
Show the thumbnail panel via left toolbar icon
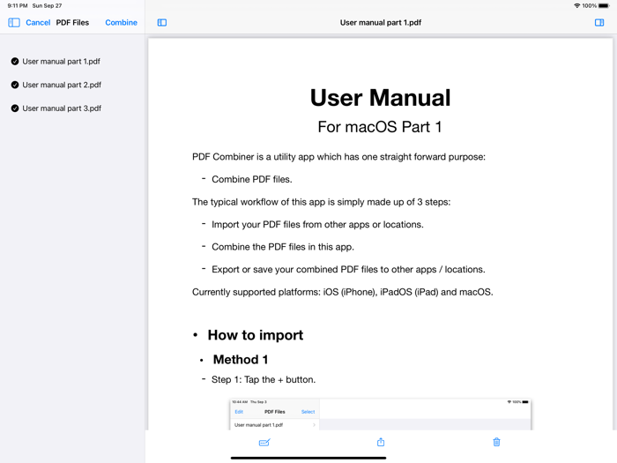(x=162, y=22)
